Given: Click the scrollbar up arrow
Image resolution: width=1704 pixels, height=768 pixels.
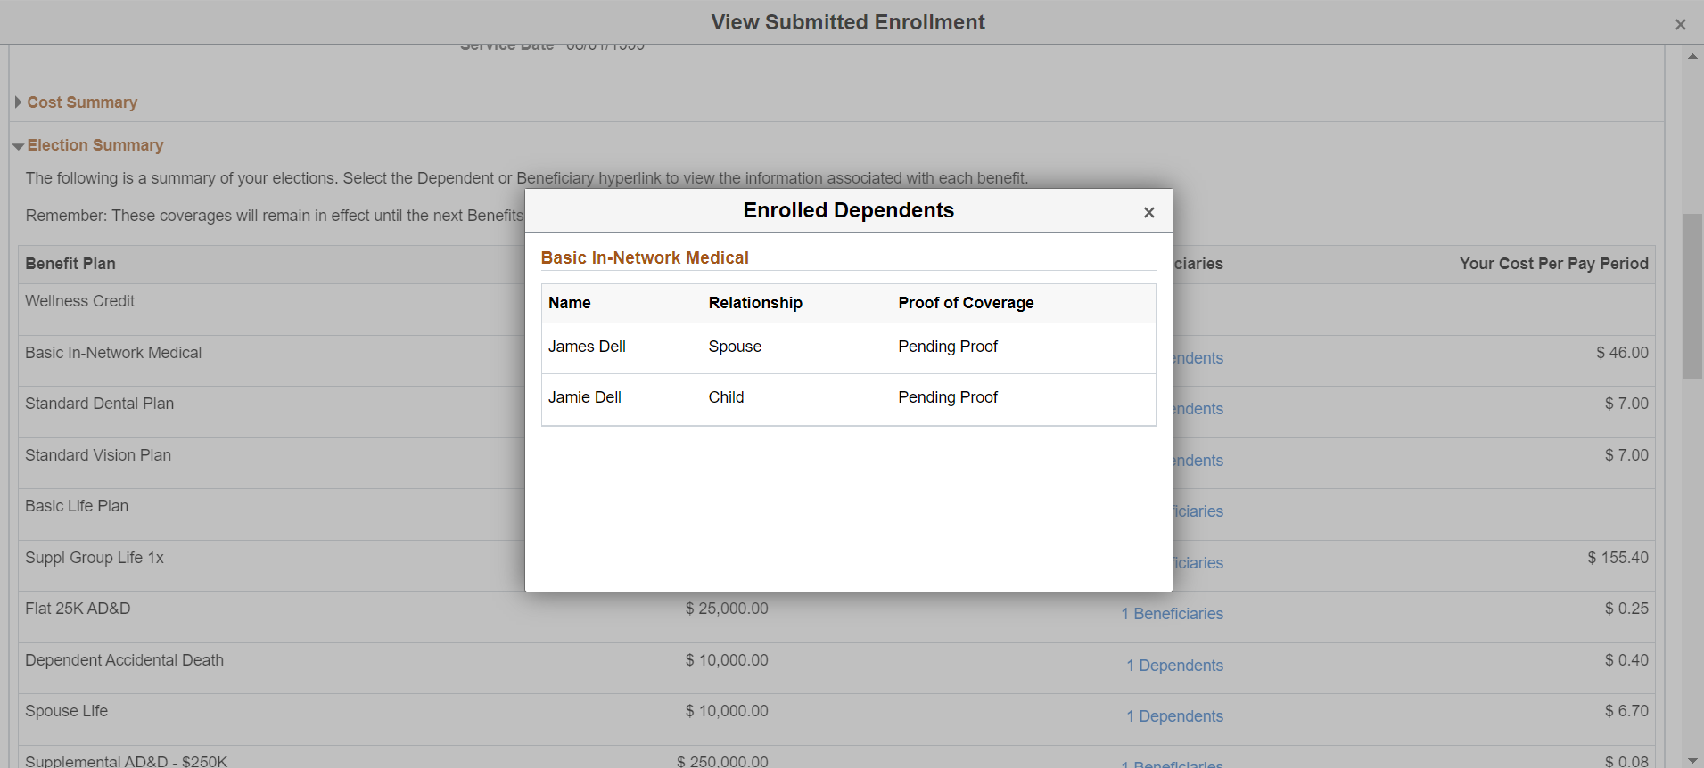Looking at the screenshot, I should (x=1692, y=56).
